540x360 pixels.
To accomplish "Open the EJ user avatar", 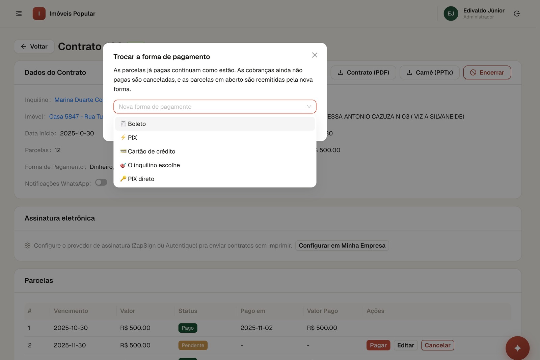I will pos(451,13).
